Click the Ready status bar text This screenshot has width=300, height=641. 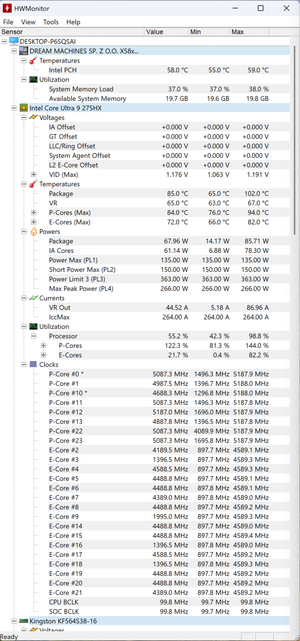pos(9,637)
